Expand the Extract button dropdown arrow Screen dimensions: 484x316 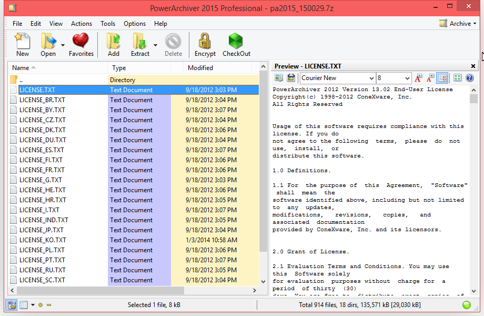[x=155, y=45]
